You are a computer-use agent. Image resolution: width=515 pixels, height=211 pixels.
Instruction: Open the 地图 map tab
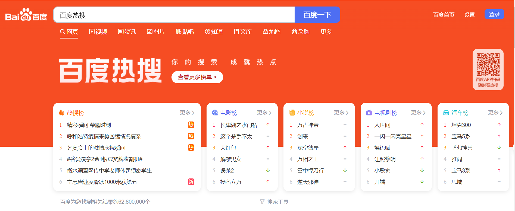click(x=272, y=32)
